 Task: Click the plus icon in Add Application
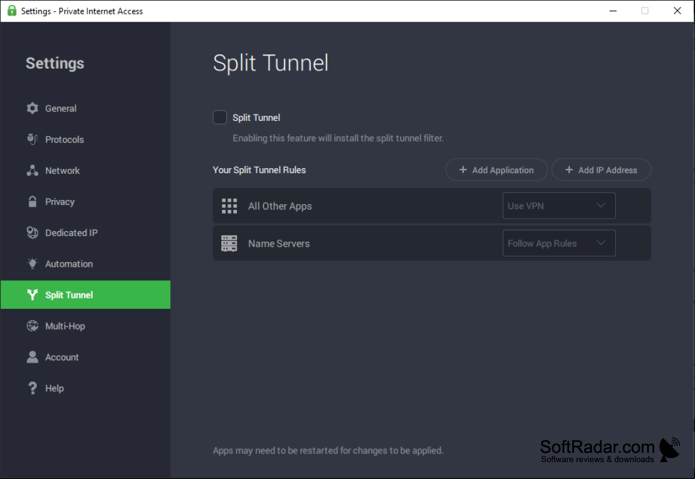pyautogui.click(x=463, y=169)
